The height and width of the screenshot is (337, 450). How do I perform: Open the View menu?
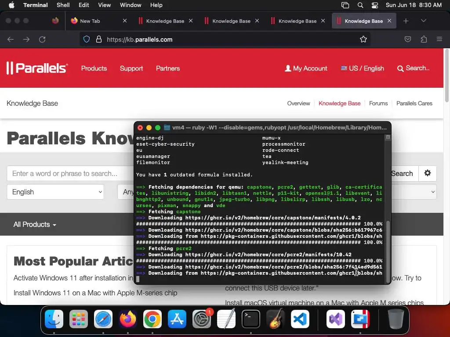pyautogui.click(x=104, y=5)
